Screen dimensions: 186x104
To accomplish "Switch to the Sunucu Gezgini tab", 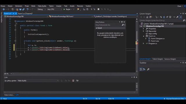I will coord(170,59).
